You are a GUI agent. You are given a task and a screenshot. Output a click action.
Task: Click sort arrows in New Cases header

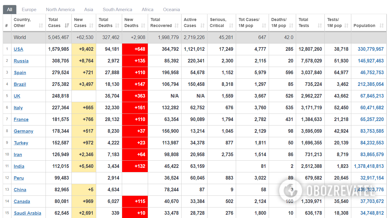coord(92,26)
